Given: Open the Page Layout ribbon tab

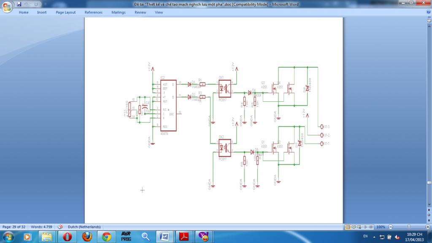Looking at the screenshot, I should [x=65, y=12].
